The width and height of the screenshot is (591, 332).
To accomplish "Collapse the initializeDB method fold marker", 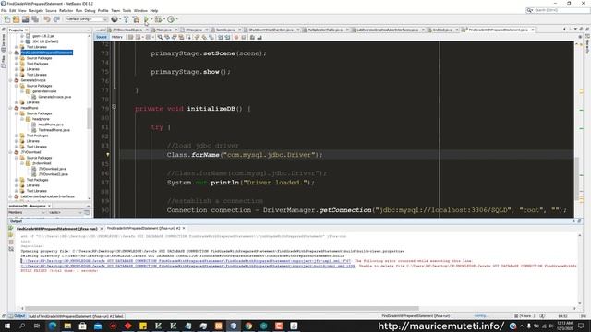I will [114, 107].
